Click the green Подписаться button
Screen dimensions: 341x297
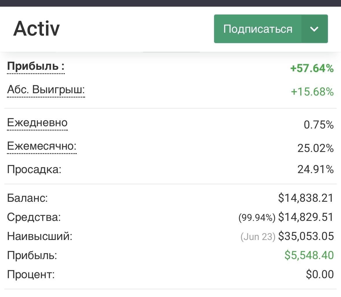pos(257,29)
